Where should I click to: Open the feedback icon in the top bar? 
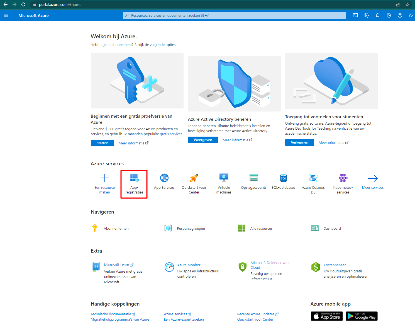(411, 16)
